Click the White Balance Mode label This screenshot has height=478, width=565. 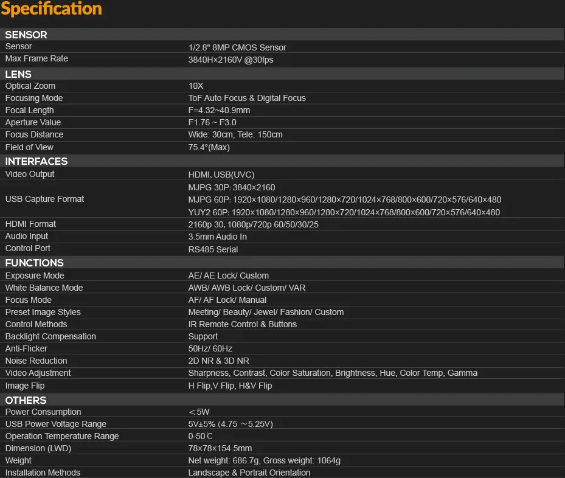coord(44,288)
